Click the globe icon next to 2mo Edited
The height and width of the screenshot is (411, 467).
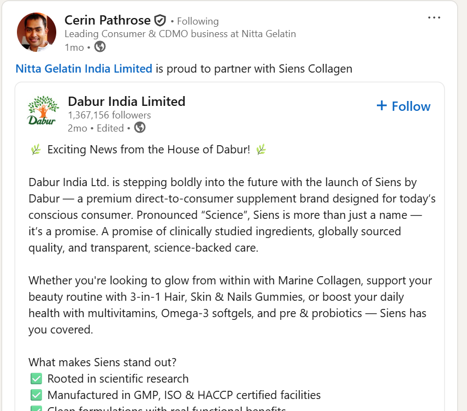click(140, 128)
